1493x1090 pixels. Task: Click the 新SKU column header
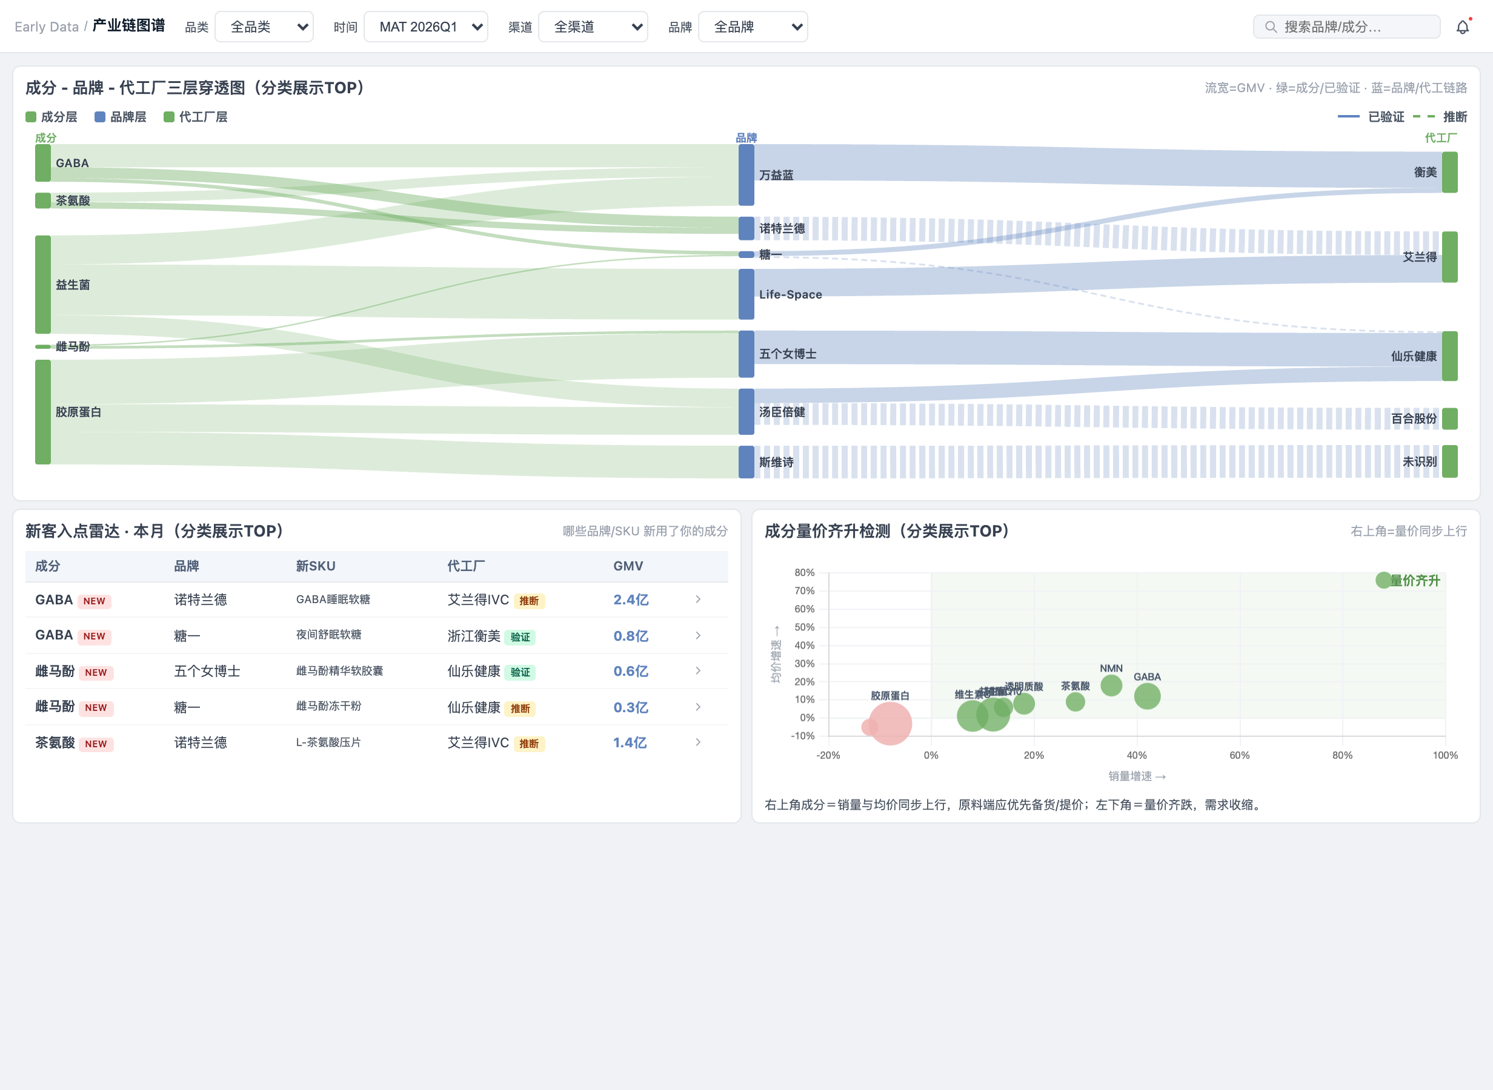pos(316,566)
